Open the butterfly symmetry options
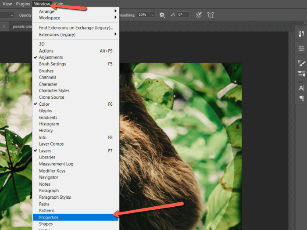Viewport: 307px width, 230px height. [211, 15]
